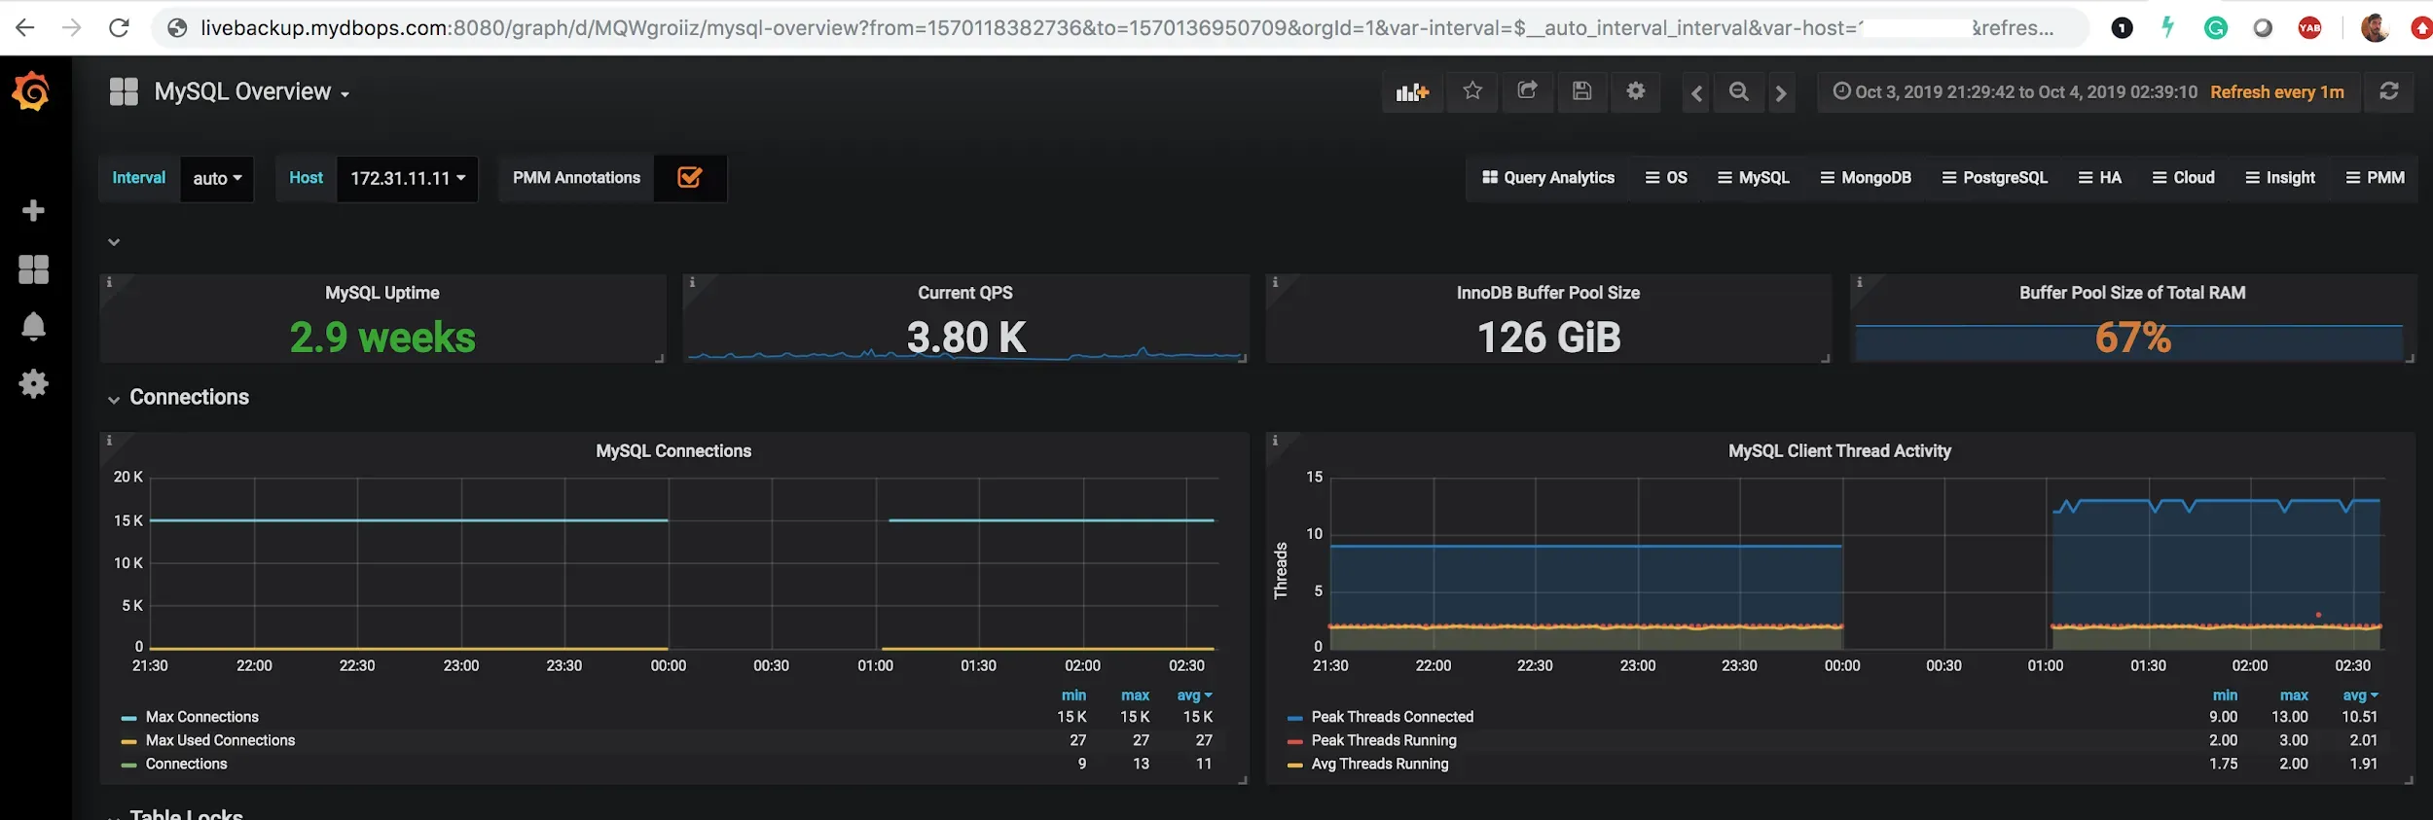Open the Configuration gear in sidebar
Viewport: 2433px width, 820px height.
(33, 383)
